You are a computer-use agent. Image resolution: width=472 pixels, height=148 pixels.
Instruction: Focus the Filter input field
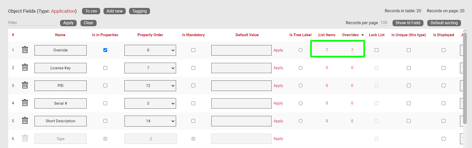point(32,23)
